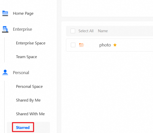Sort by the Name column header
Screen dimensions: 153x133
click(103, 31)
